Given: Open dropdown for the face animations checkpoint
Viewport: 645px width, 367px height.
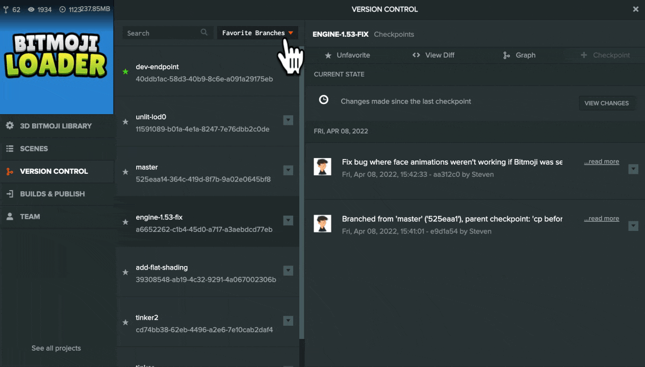Looking at the screenshot, I should pyautogui.click(x=633, y=169).
